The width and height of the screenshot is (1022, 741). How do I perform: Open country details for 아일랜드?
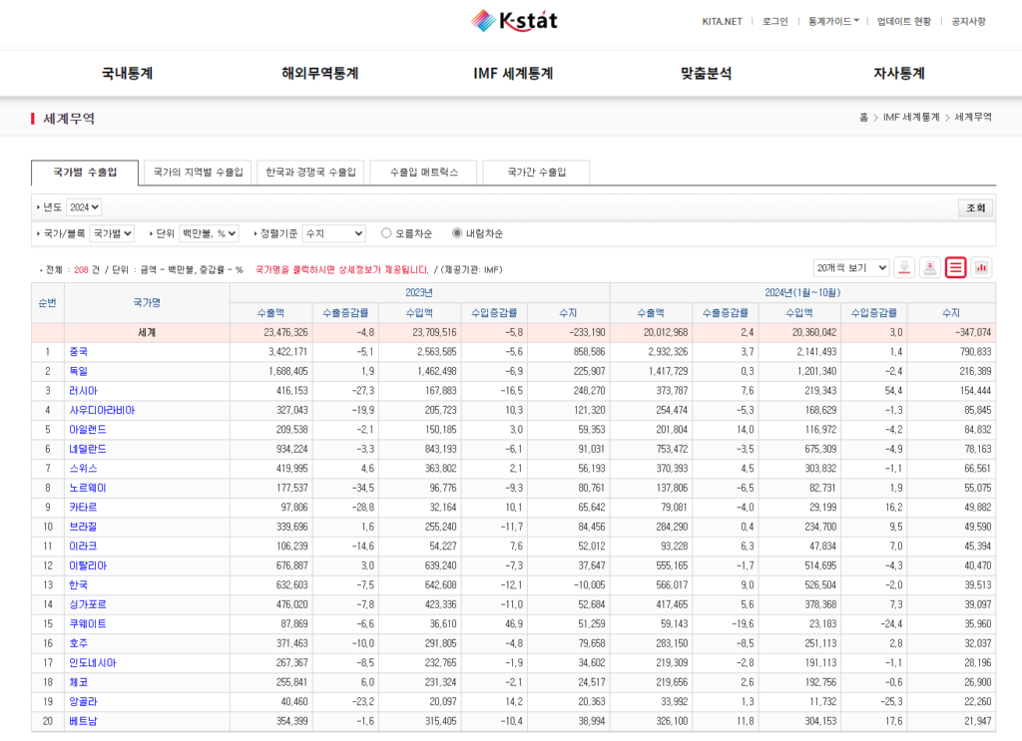[88, 430]
